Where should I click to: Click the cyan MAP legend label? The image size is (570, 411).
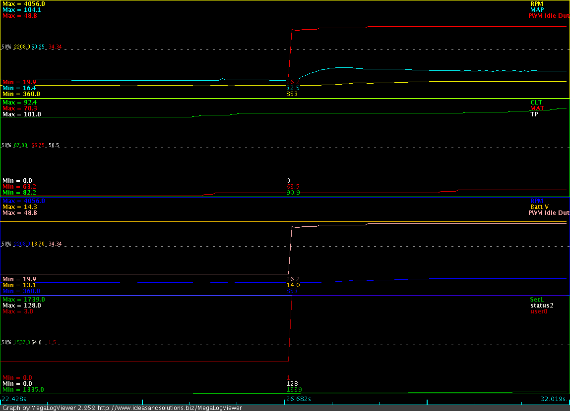(x=537, y=9)
